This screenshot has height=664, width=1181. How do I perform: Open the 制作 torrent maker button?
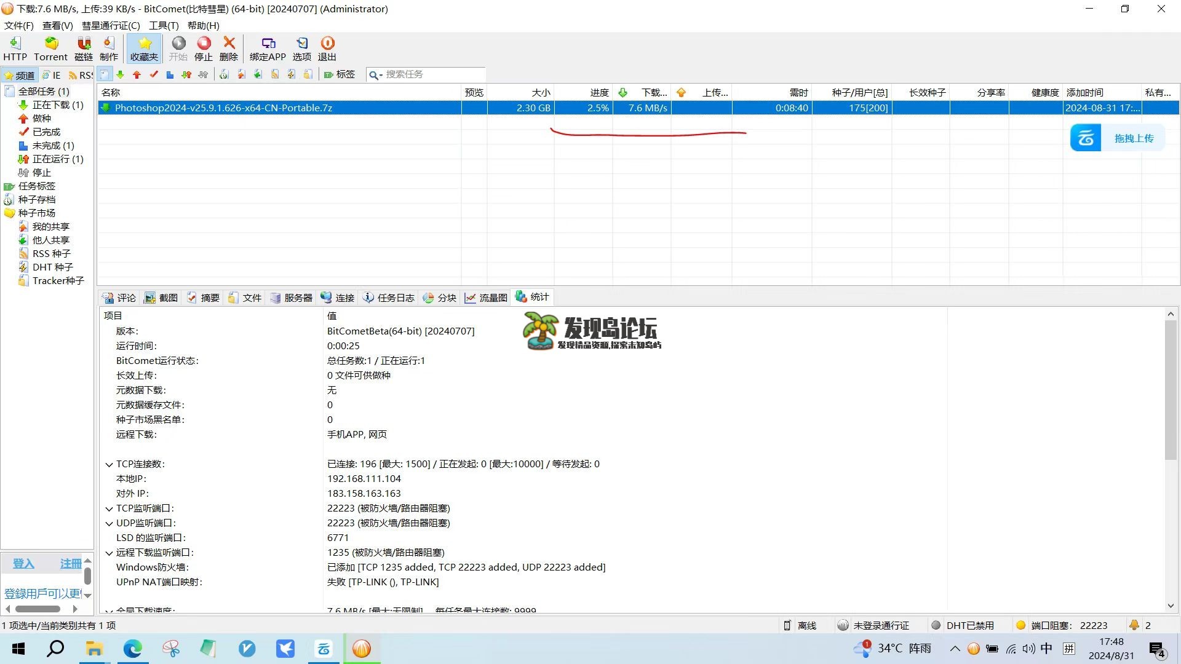point(109,49)
